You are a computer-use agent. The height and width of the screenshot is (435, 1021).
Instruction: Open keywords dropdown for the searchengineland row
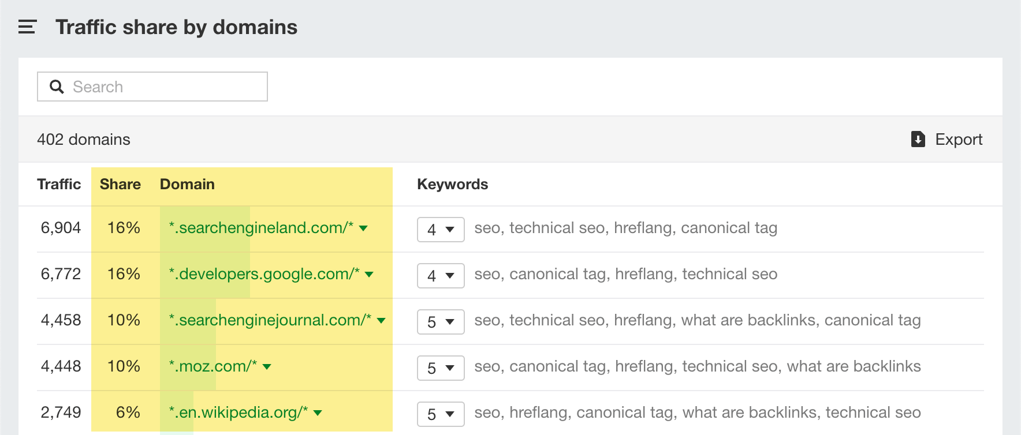[x=441, y=229]
